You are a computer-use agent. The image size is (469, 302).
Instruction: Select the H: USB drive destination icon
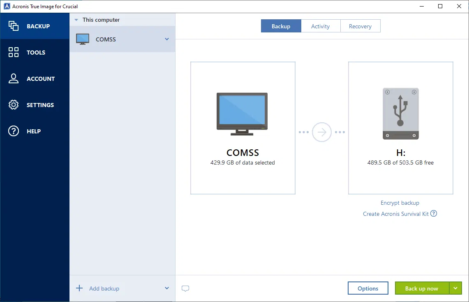coord(400,114)
